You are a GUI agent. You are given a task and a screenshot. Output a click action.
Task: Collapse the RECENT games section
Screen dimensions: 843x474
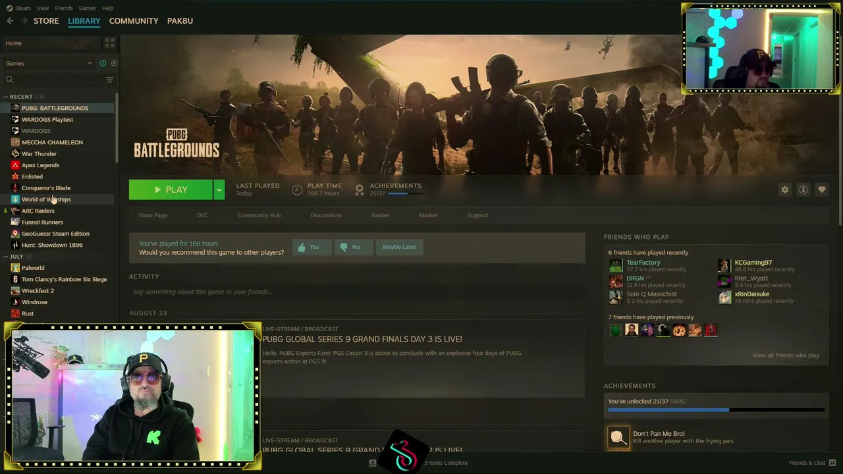coord(5,97)
